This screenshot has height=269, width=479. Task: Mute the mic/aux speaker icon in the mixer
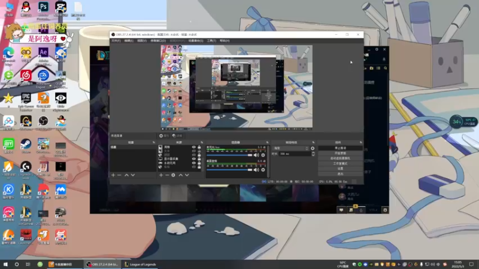tap(256, 155)
